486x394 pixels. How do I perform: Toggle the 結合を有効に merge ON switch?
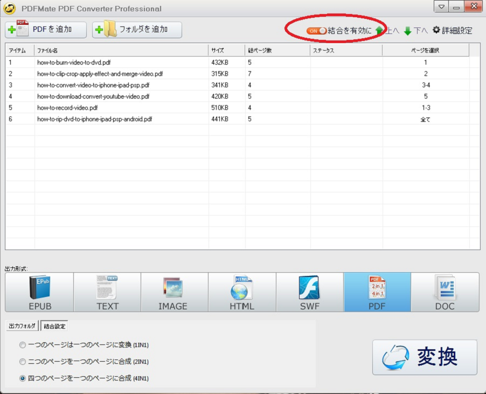point(316,31)
